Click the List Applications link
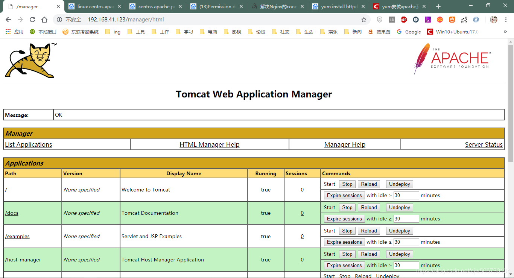Screen dimensions: 514x278 click(x=29, y=144)
